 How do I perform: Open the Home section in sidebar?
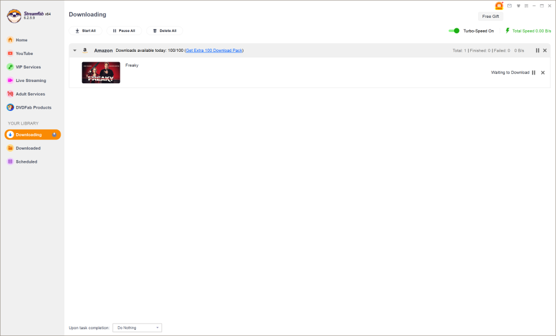(x=17, y=40)
